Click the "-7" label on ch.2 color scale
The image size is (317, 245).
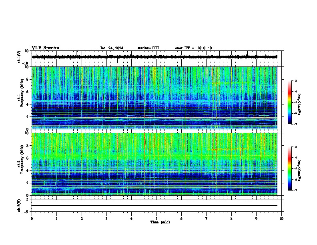coord(295,190)
